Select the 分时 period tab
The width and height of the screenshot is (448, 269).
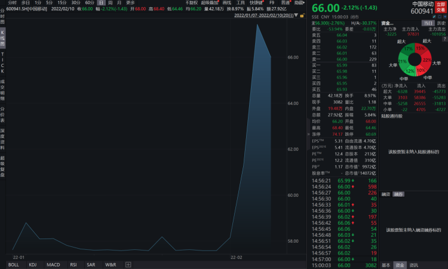click(12, 2)
